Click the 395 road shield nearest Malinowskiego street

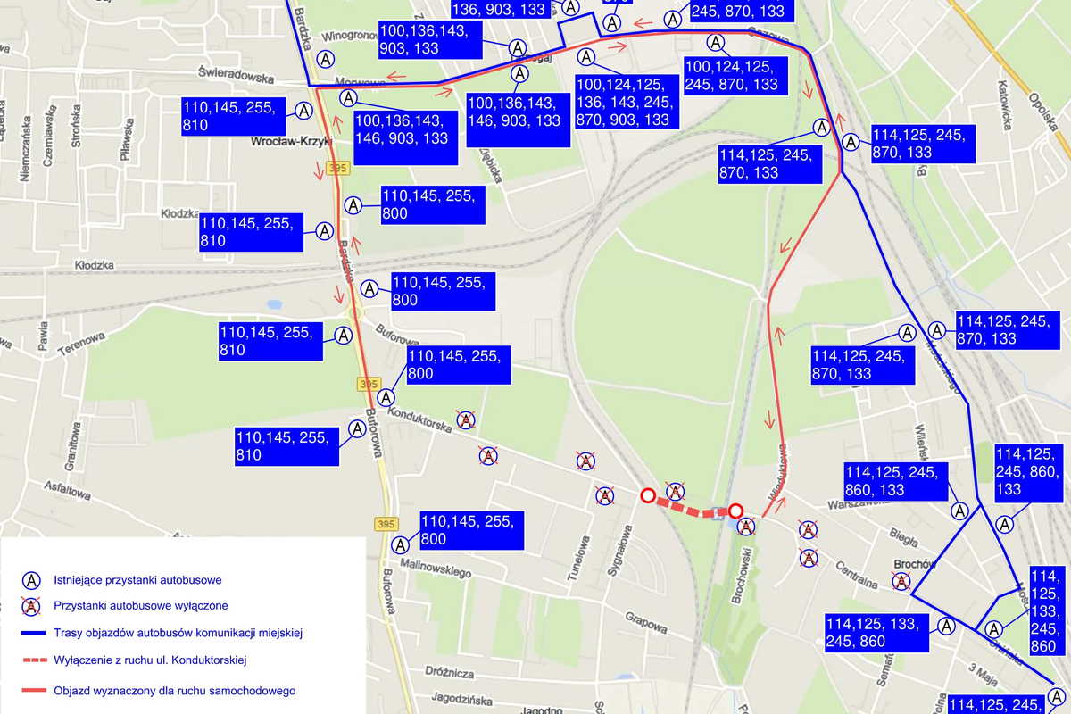[386, 523]
